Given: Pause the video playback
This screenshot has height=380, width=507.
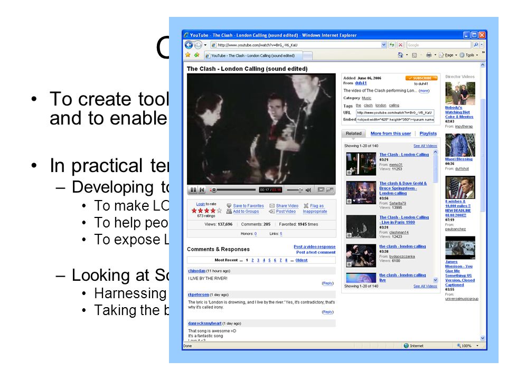Looking at the screenshot, I should click(193, 190).
